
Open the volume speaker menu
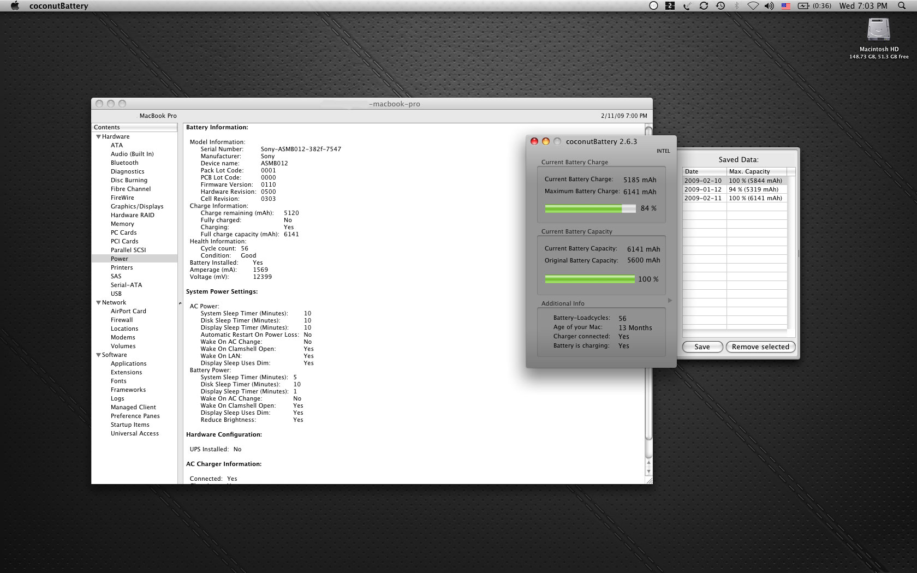[x=769, y=6]
